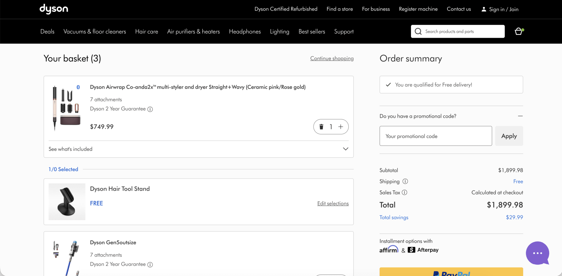Open For business link
562x276 pixels.
tap(376, 9)
